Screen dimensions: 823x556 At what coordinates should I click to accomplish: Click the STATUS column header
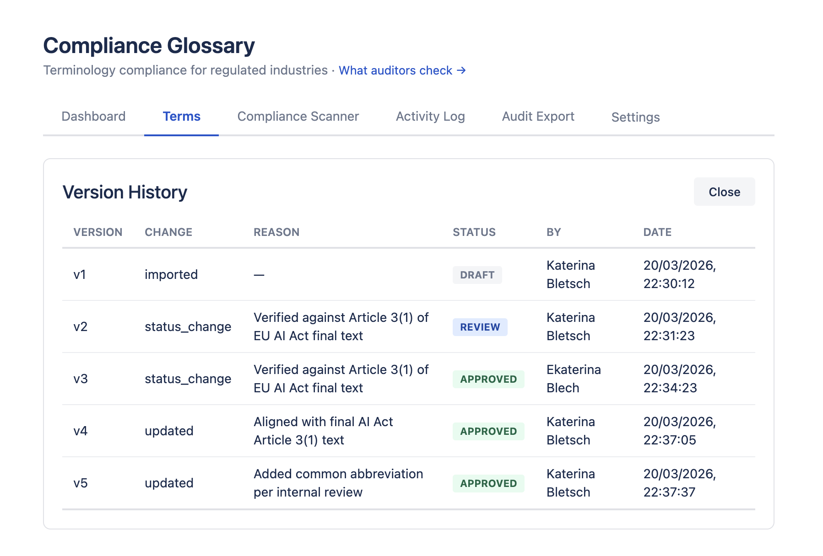474,232
